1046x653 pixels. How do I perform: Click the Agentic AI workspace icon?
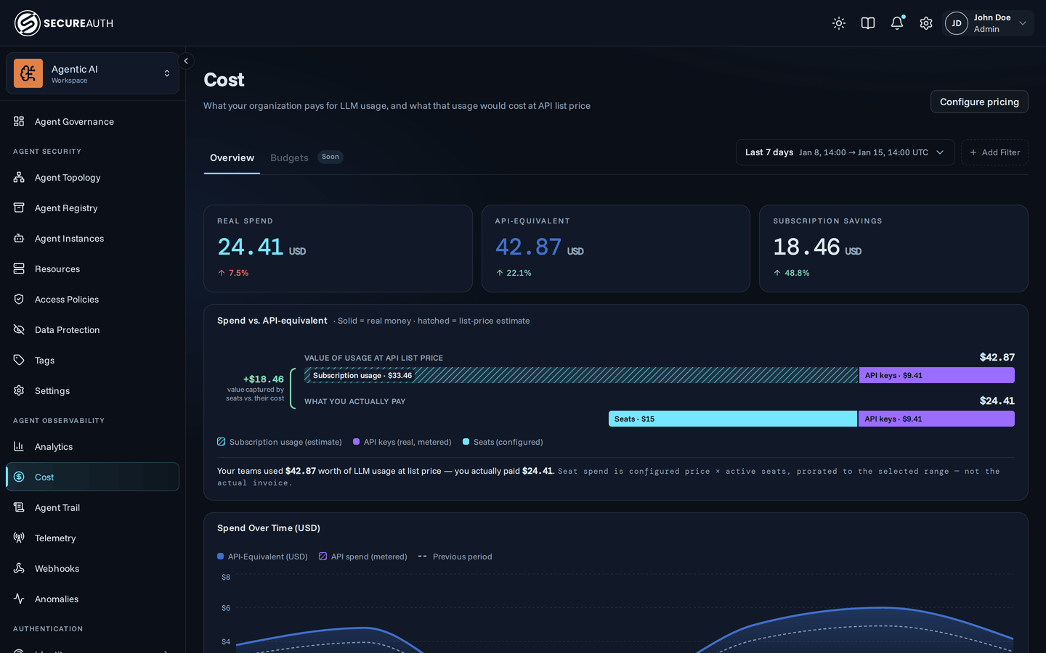coord(28,73)
